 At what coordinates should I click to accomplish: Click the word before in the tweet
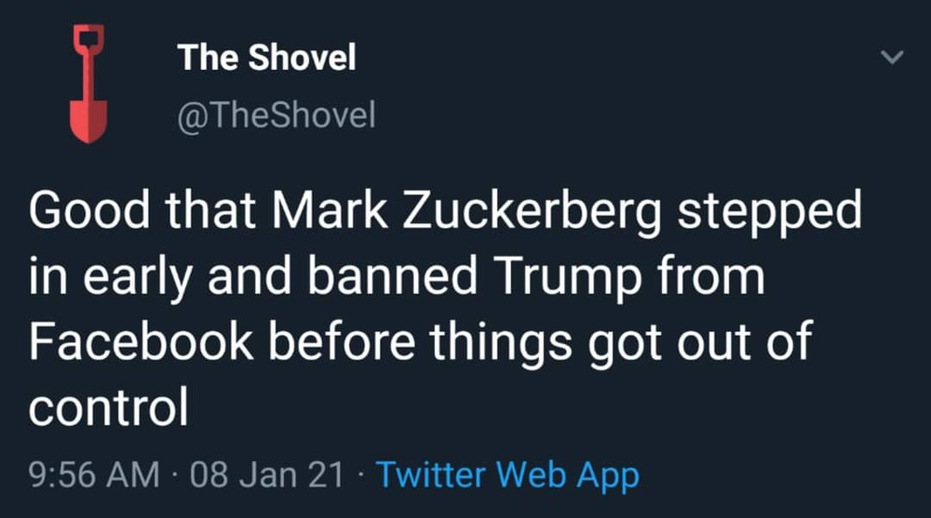[x=342, y=340]
